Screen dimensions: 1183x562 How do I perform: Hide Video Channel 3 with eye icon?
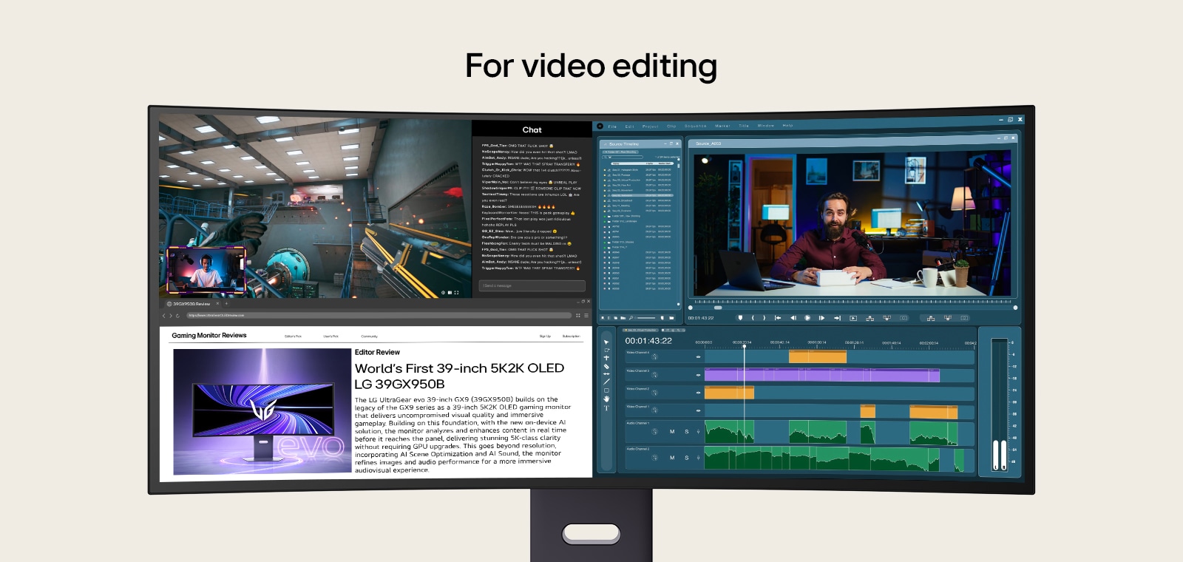click(698, 375)
